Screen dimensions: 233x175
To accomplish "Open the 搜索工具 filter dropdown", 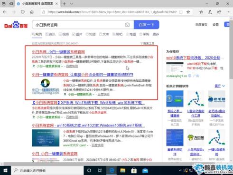I will (147, 43).
